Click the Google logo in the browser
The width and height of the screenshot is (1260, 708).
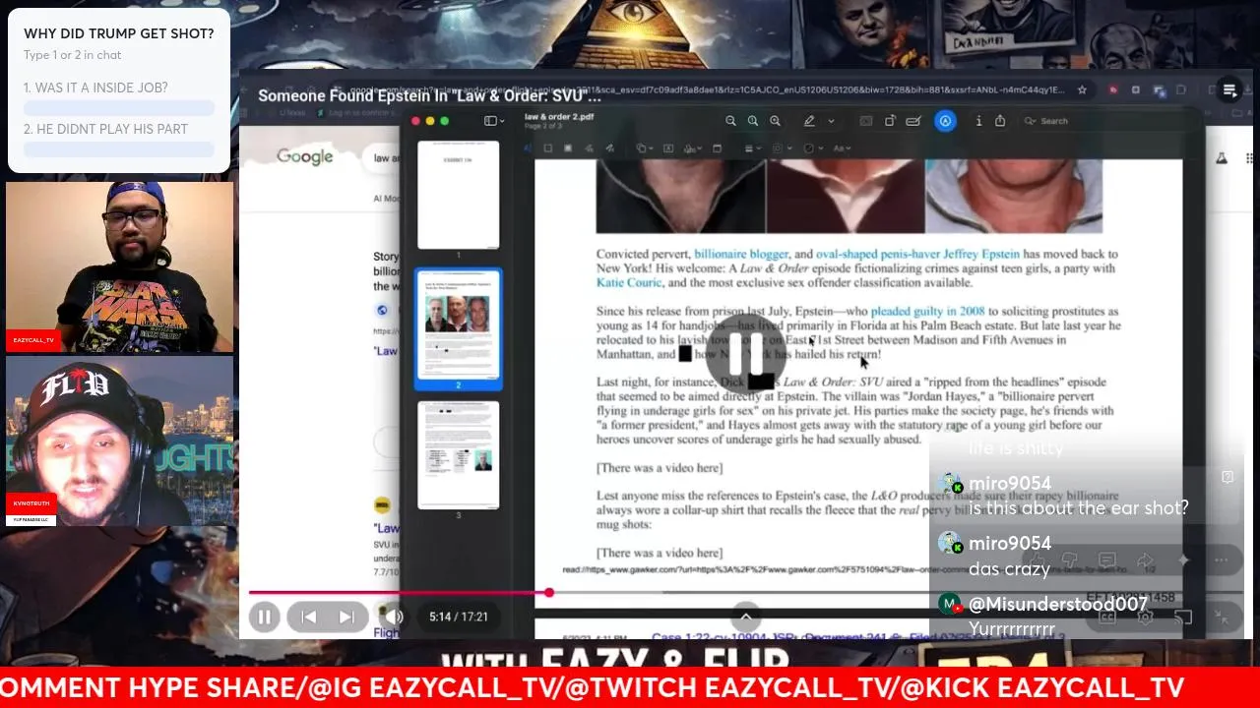click(304, 156)
